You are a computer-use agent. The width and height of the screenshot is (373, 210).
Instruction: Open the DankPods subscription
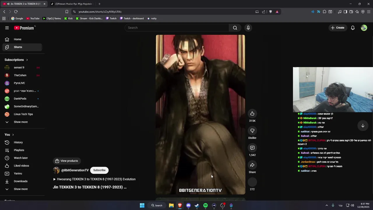coord(22,99)
